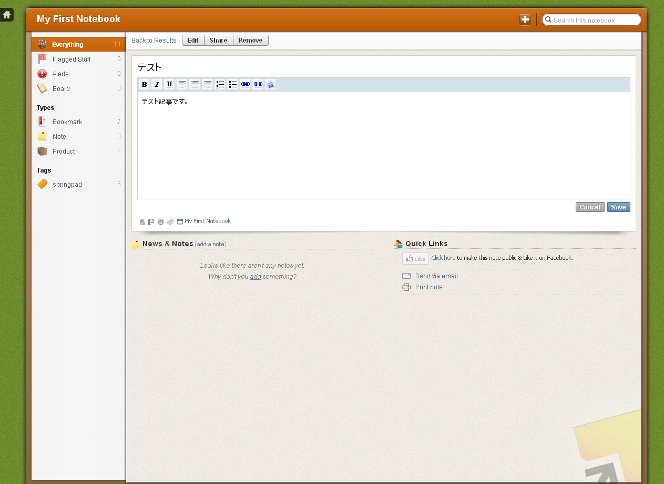664x484 pixels.
Task: Toggle italic formatting in the editor toolbar
Action: (157, 84)
